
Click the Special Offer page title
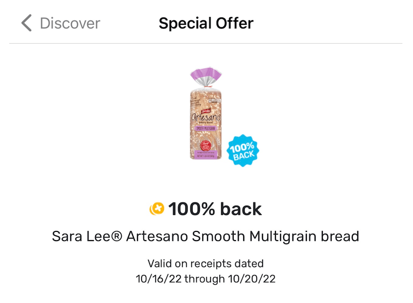point(206,23)
